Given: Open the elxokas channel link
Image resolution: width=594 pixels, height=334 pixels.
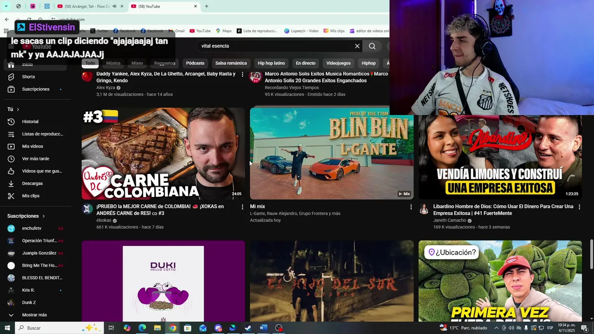Looking at the screenshot, I should (104, 220).
